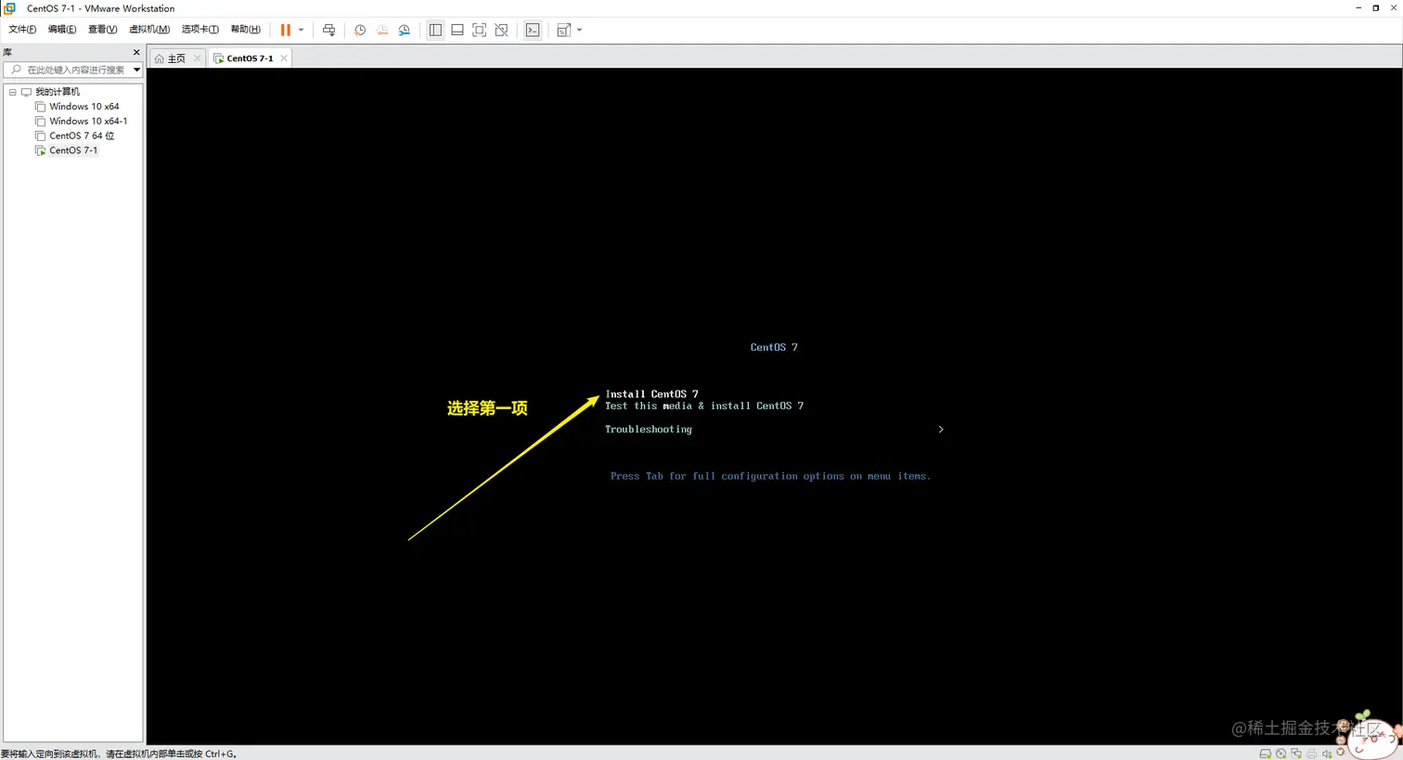This screenshot has height=760, width=1403.
Task: Close the CentOS 7-1 tab
Action: [x=284, y=58]
